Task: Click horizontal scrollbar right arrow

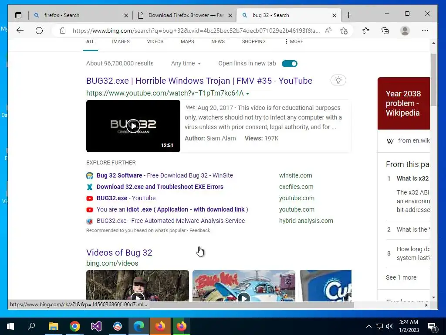Action: click(426, 305)
